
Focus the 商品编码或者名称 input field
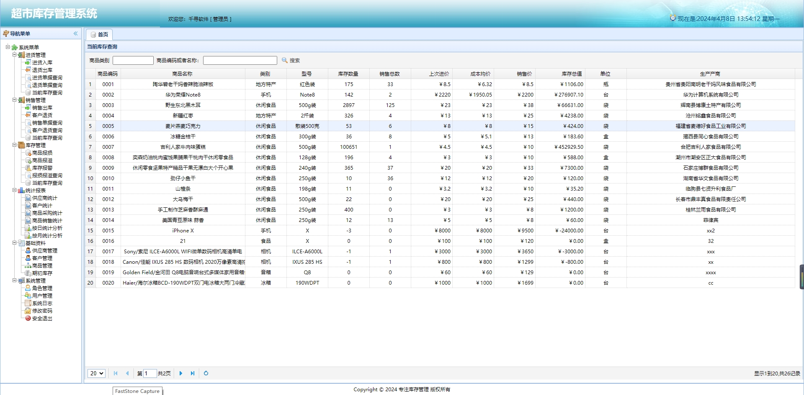(x=240, y=60)
